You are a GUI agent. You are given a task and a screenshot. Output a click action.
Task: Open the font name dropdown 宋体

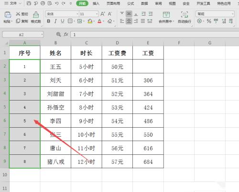77,14
